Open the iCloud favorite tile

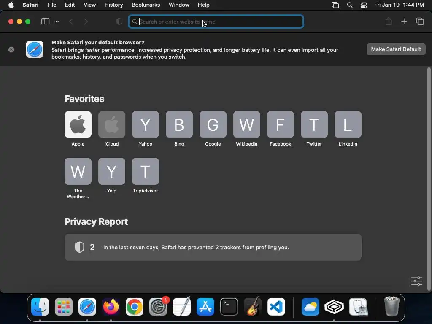(x=111, y=124)
